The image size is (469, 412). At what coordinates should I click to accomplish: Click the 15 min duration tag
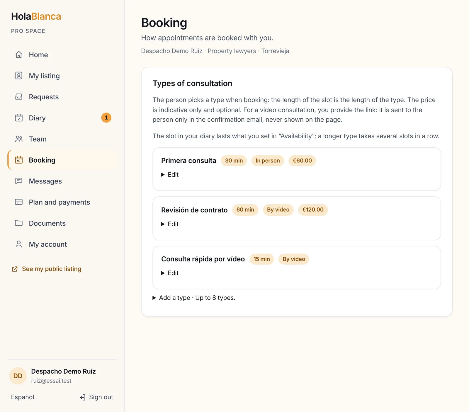click(x=262, y=259)
